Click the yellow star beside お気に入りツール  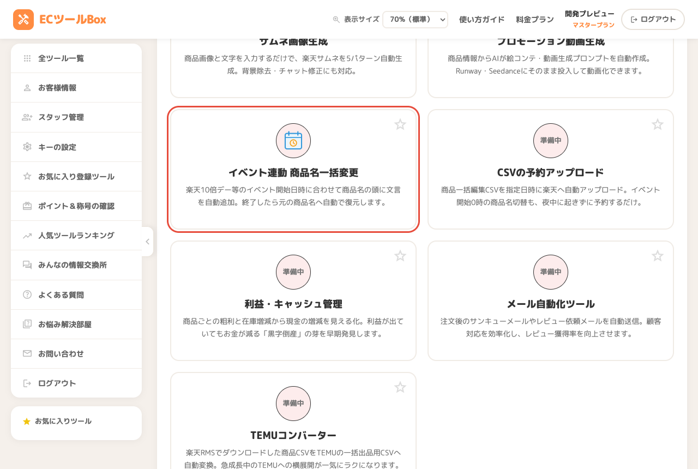click(x=27, y=422)
